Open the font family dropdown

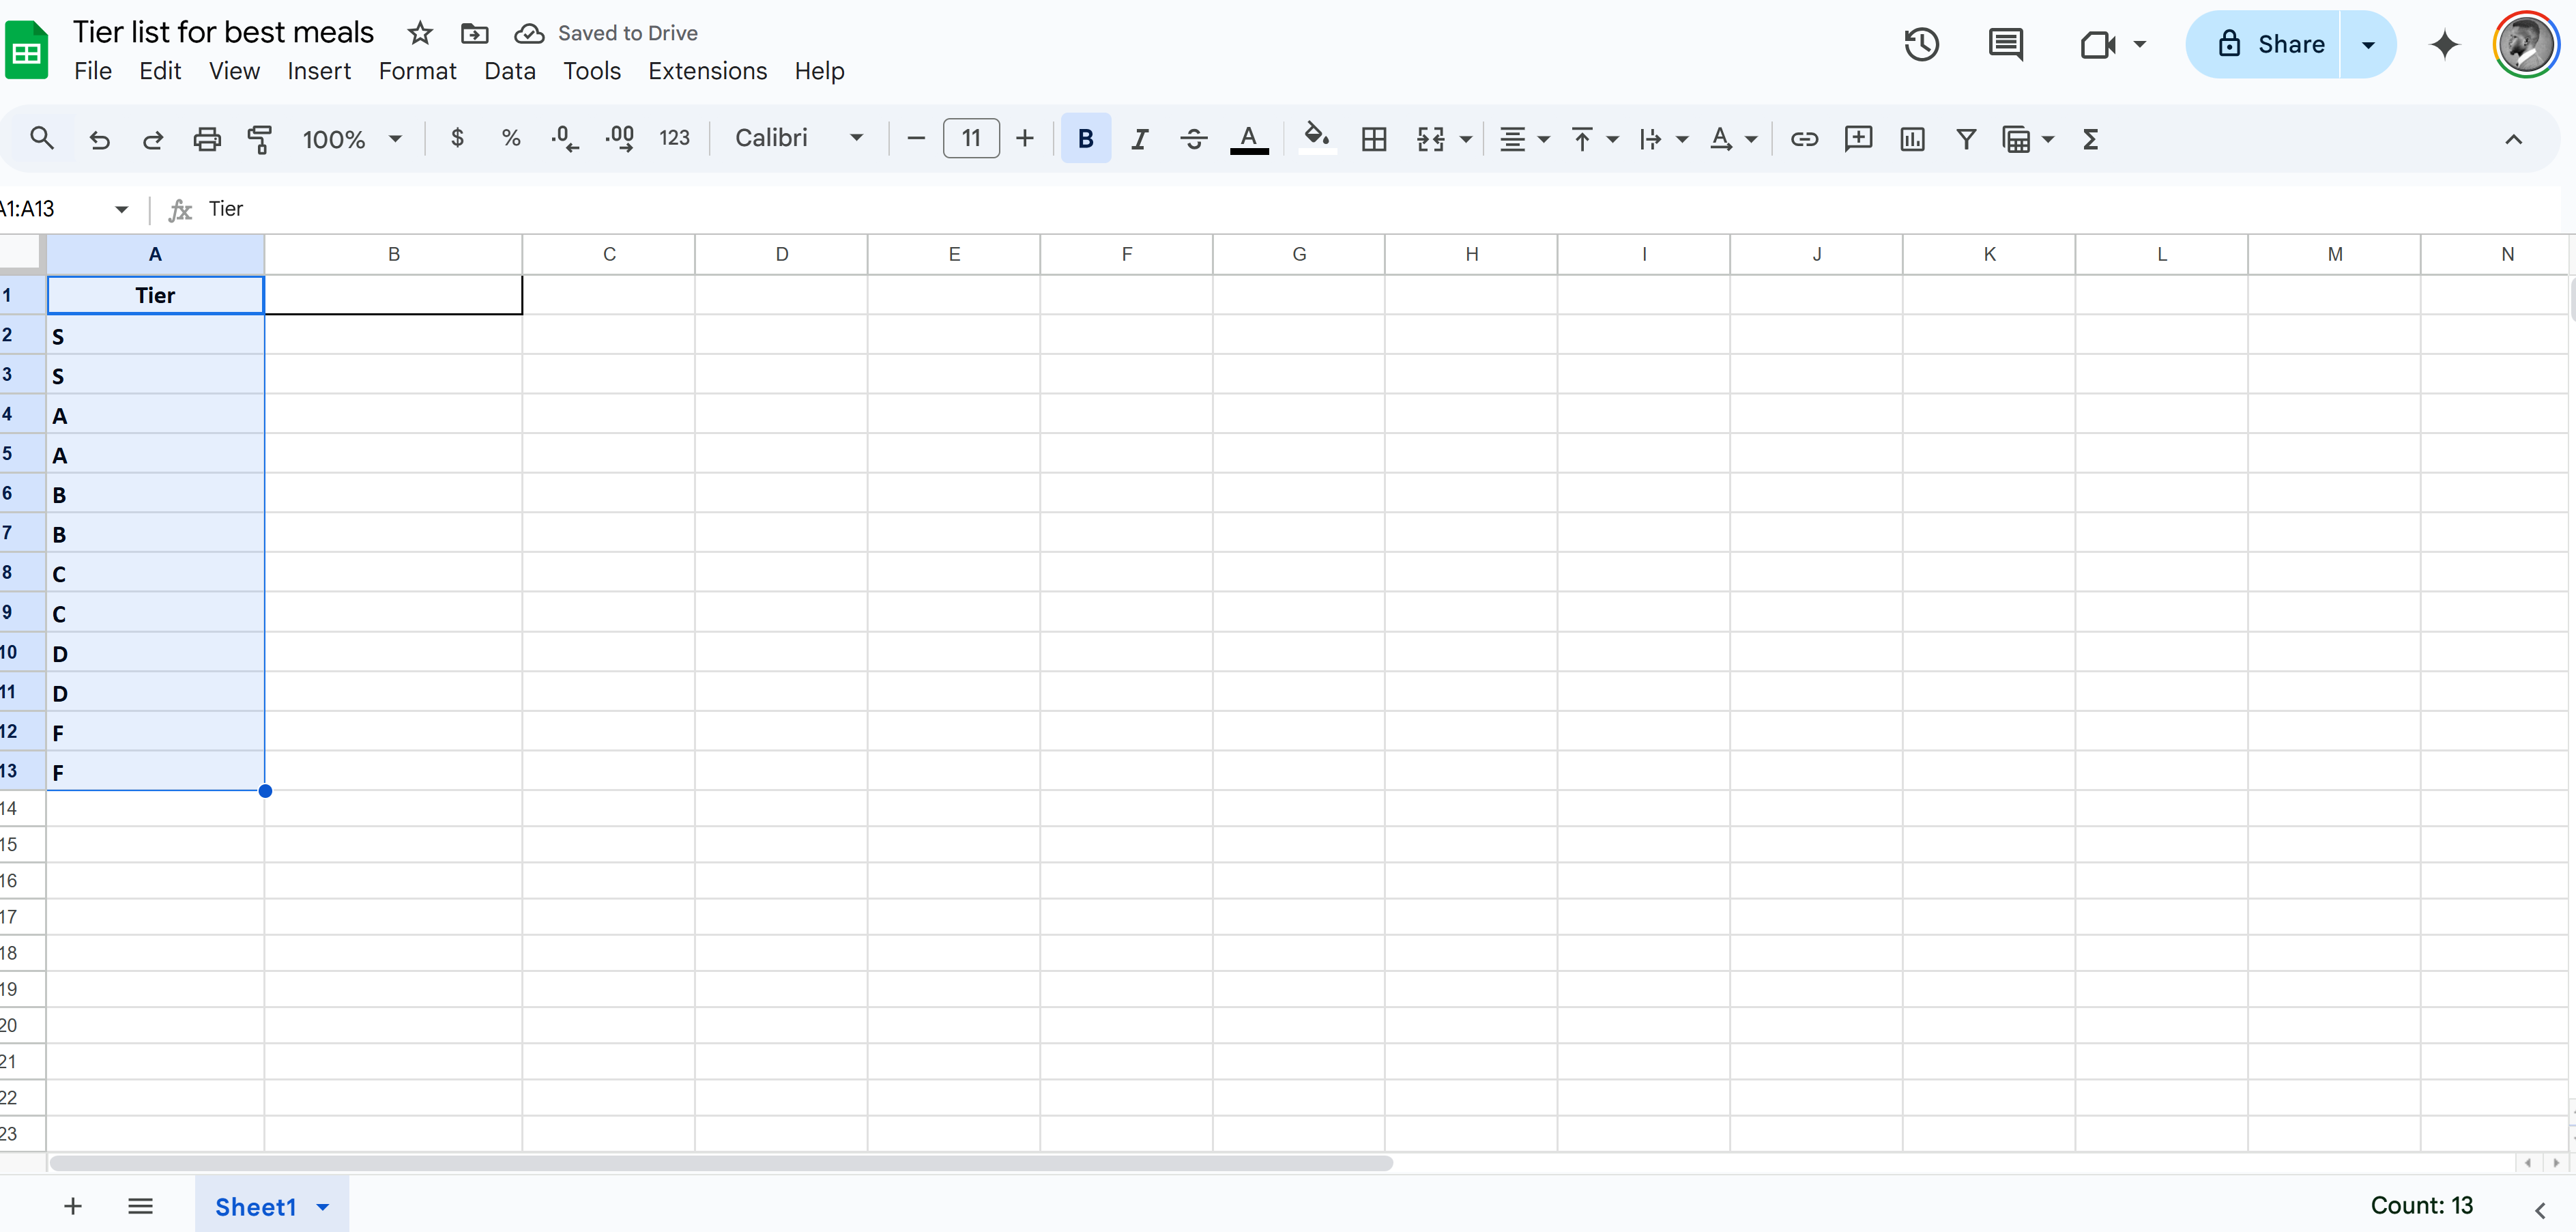pyautogui.click(x=799, y=139)
